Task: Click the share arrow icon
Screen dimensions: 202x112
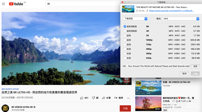Action: [104, 98]
